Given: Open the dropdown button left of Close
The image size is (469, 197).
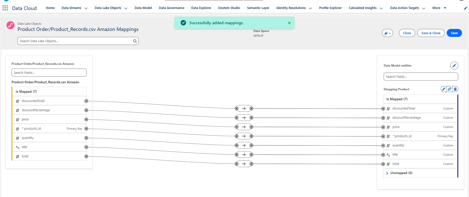Looking at the screenshot, I should point(387,33).
